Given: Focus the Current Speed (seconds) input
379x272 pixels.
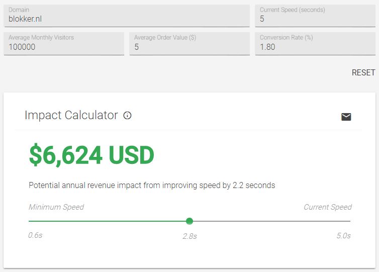Looking at the screenshot, I should pos(315,19).
